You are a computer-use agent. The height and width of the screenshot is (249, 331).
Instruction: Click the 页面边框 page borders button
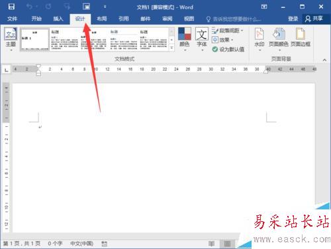[301, 37]
